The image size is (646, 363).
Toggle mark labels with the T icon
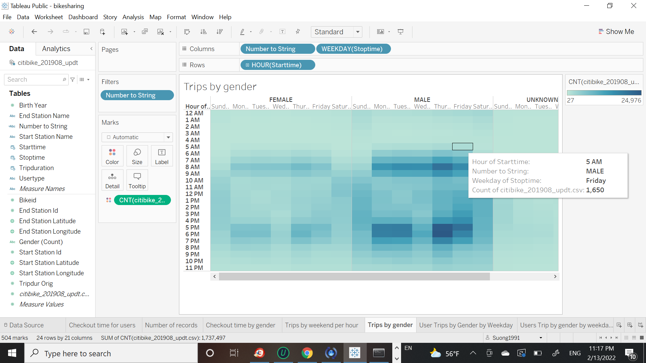pos(282,32)
